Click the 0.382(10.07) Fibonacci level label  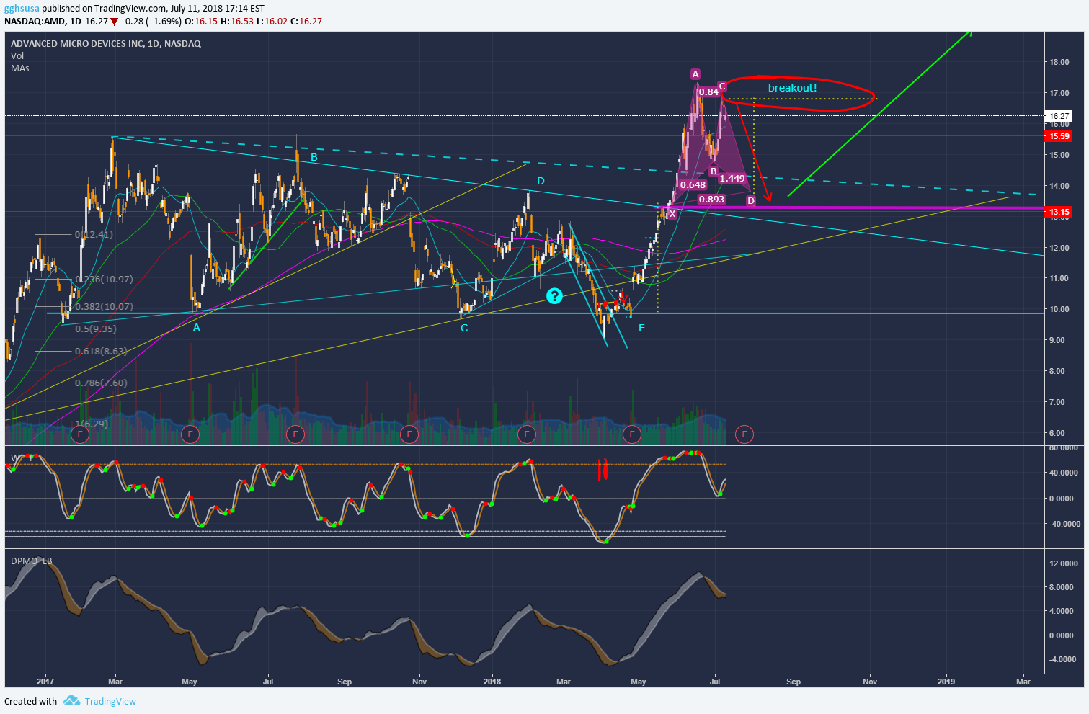pos(104,306)
